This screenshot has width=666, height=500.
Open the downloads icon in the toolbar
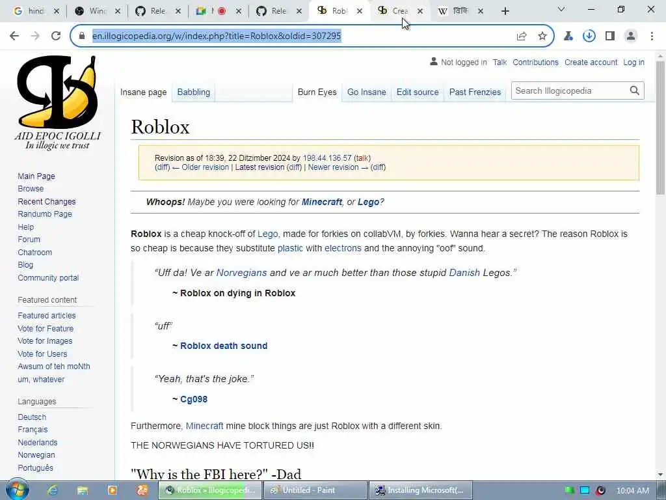(589, 36)
